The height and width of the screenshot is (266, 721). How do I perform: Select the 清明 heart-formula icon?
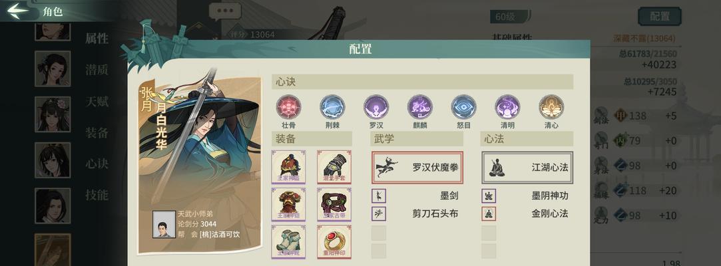507,107
